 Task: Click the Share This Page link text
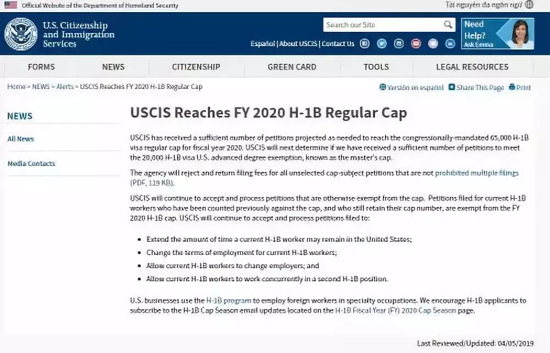480,87
